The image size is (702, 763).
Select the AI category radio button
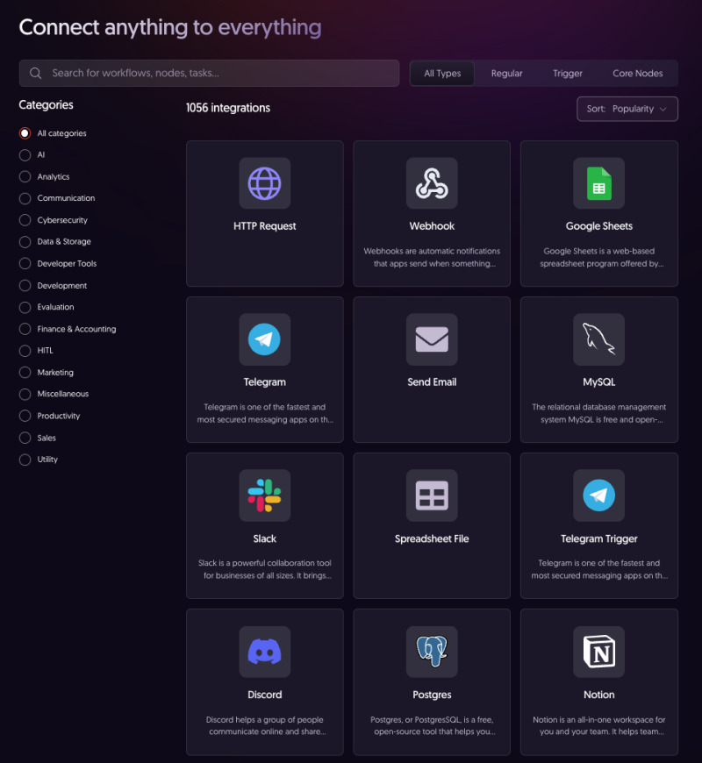tap(25, 154)
